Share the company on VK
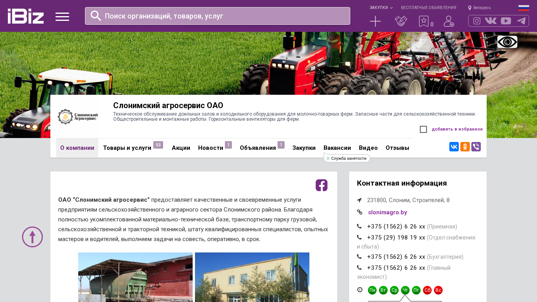 pos(454,147)
